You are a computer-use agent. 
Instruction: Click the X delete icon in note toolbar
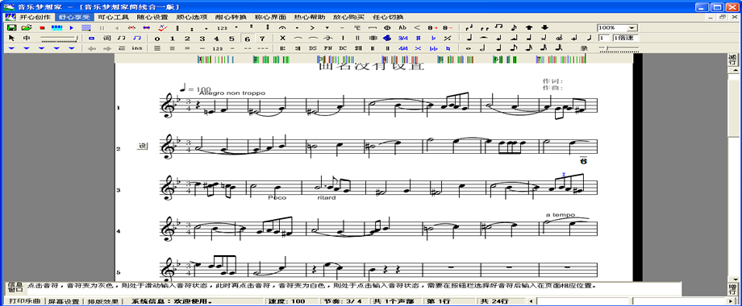282,38
